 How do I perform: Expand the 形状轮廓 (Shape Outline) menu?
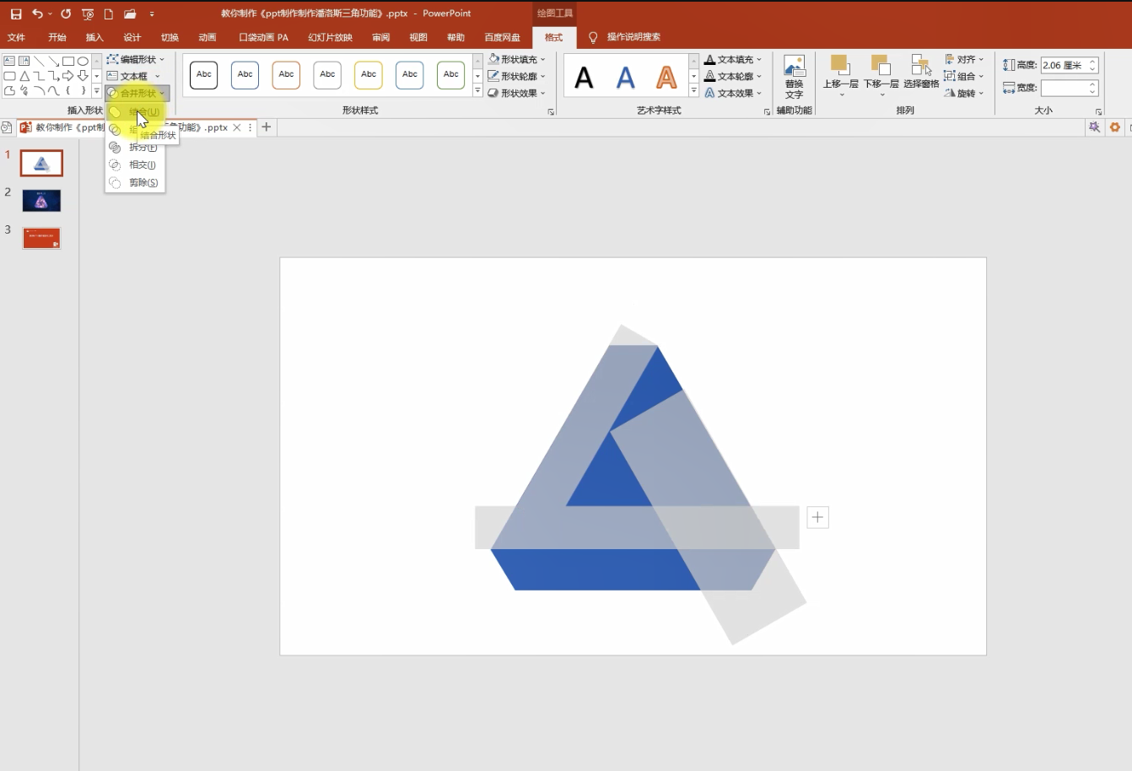pyautogui.click(x=516, y=77)
